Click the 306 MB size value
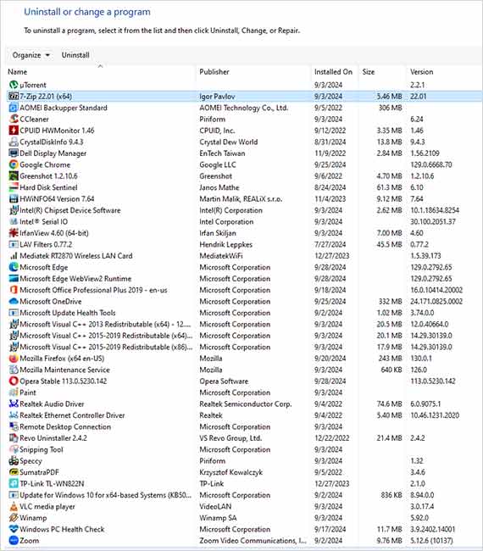 (391, 108)
